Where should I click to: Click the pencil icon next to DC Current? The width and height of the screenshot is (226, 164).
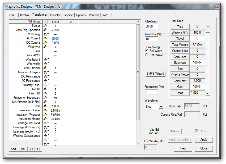[45, 43]
